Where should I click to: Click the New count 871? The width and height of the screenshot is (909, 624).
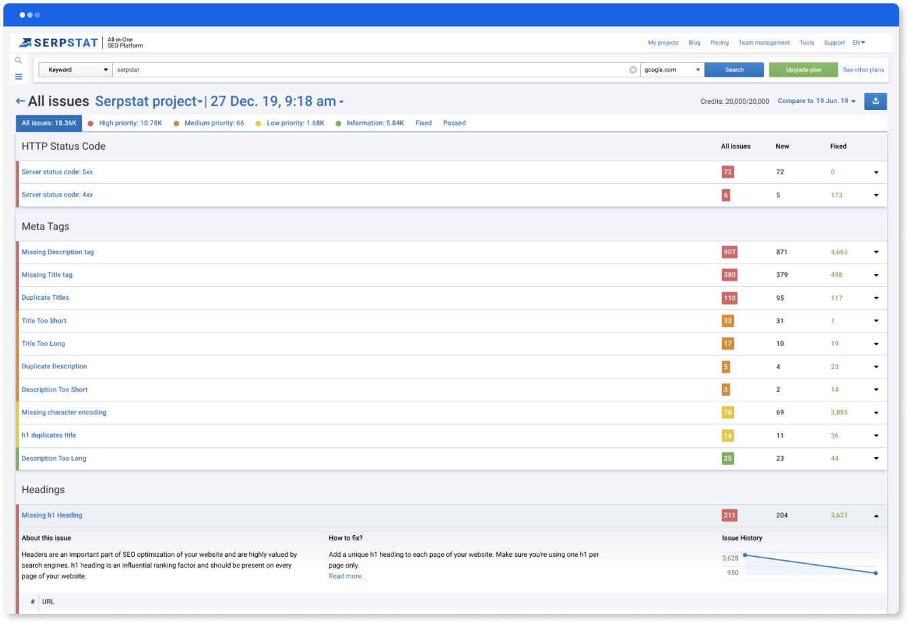point(782,252)
